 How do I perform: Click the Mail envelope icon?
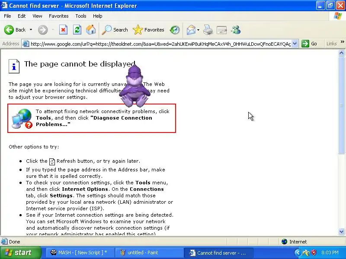pyautogui.click(x=191, y=30)
